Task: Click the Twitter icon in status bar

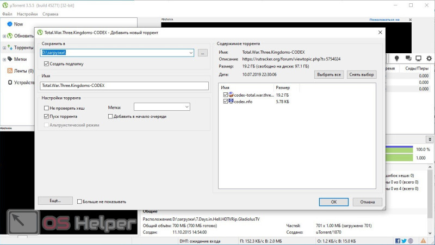Action: point(404,241)
